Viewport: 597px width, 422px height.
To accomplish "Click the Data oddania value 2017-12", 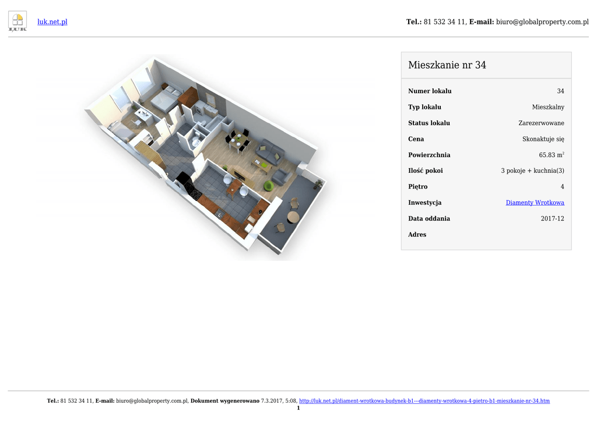I will [x=552, y=219].
